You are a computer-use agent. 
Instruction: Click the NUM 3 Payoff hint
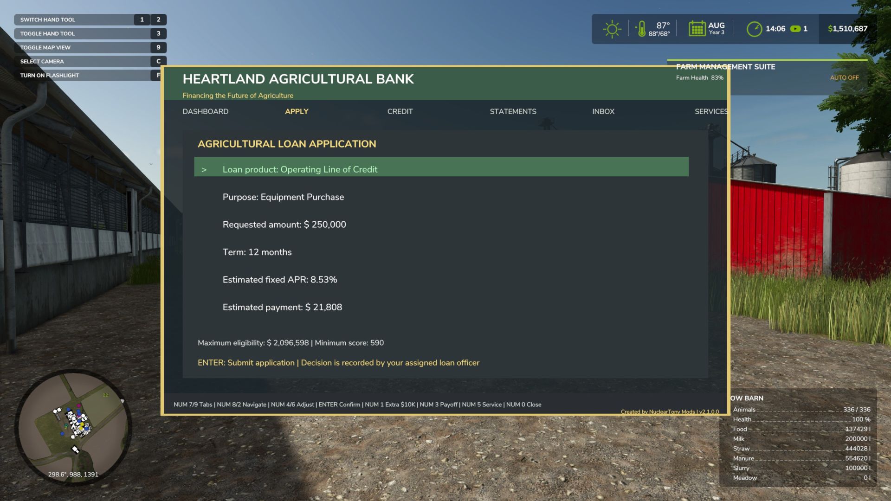pyautogui.click(x=438, y=405)
